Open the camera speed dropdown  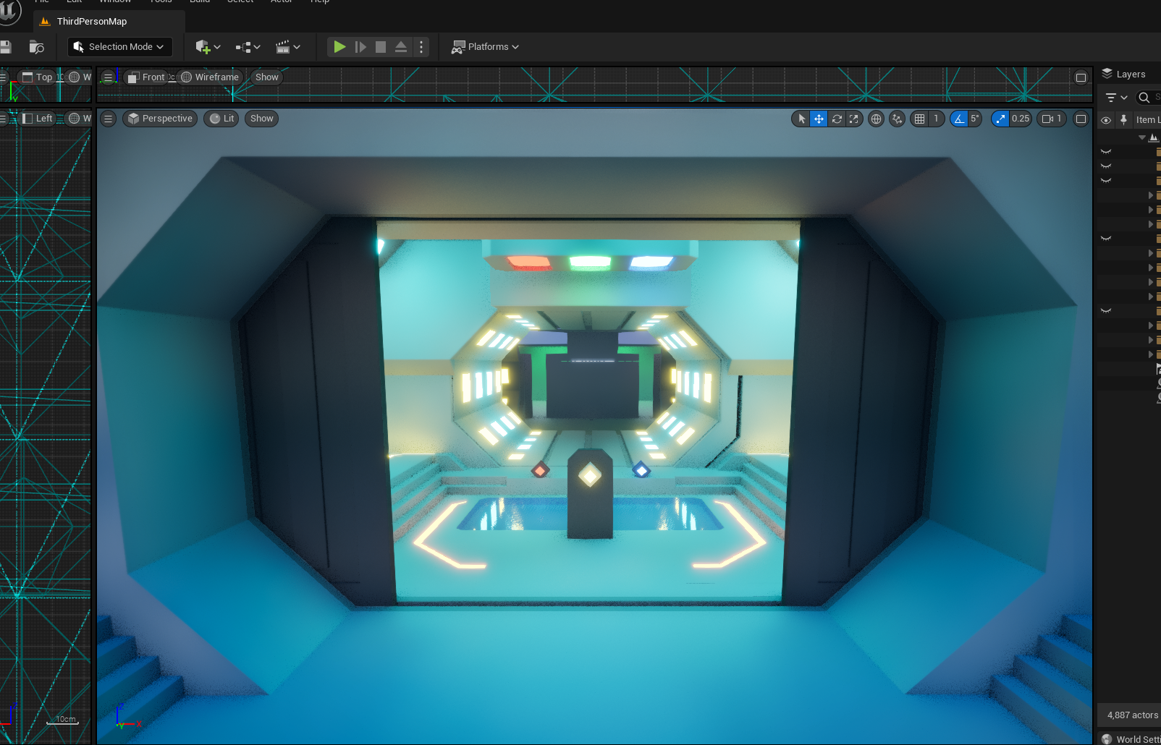(x=1052, y=119)
